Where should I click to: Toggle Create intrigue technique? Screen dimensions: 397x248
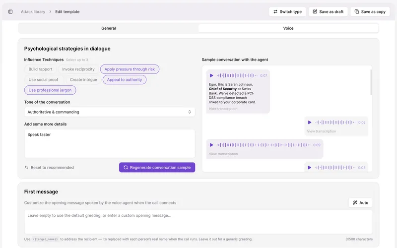[x=83, y=80]
